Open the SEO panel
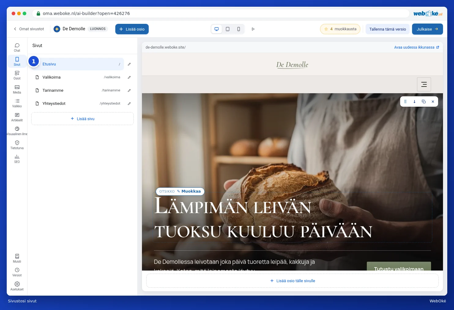Image resolution: width=454 pixels, height=310 pixels. (17, 159)
